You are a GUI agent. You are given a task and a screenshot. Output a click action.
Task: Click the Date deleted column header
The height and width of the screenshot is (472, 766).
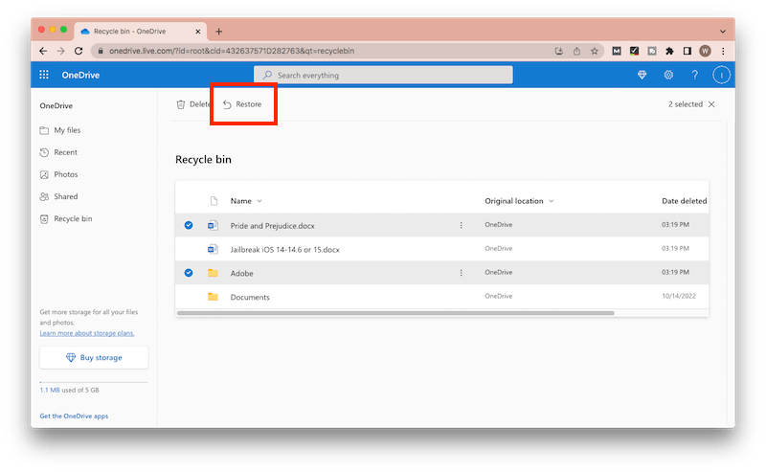[x=684, y=201]
